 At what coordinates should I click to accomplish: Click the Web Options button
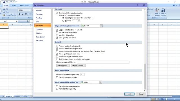pyautogui.click(x=63, y=65)
